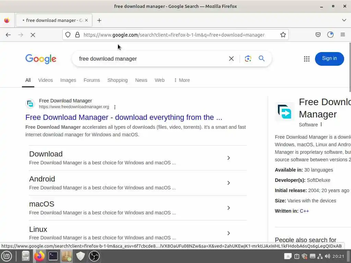Click the site security padlock
Viewport: 351px width, 263px height.
(x=77, y=35)
